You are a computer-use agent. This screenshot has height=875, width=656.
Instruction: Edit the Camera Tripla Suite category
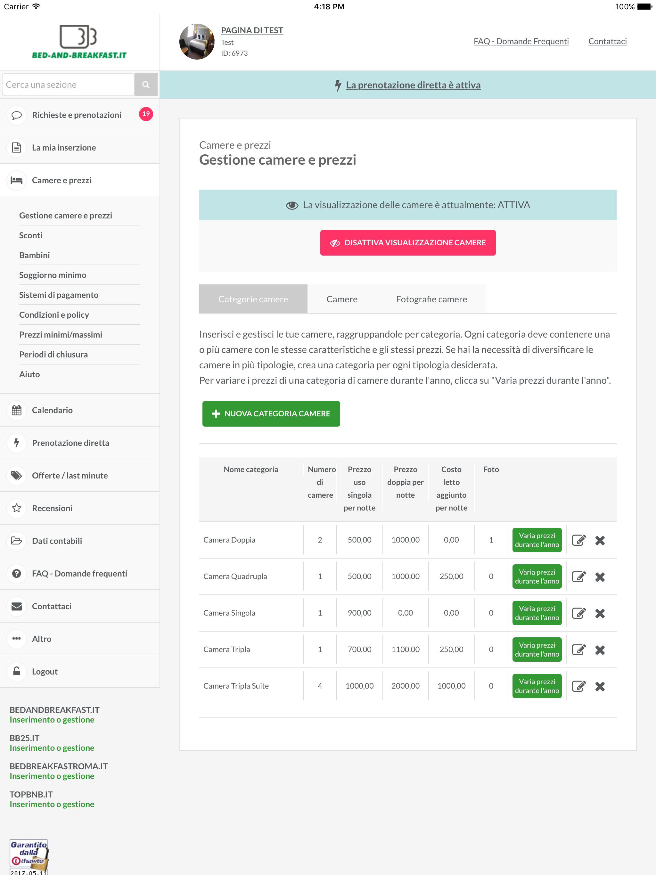pos(579,686)
